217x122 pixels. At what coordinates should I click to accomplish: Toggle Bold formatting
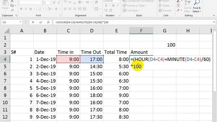pos(21,9)
